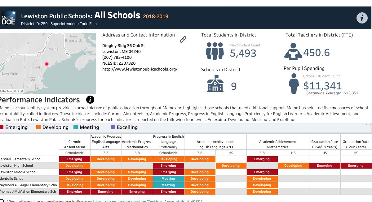The image size is (372, 202).
Task: Click the Per Pupil Spending person icon
Action: pos(294,84)
